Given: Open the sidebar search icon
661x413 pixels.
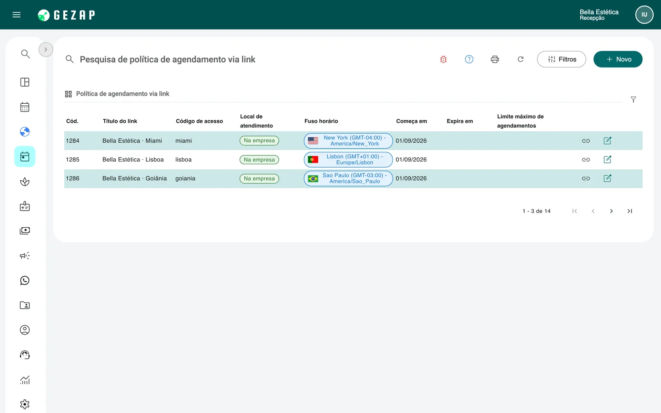Looking at the screenshot, I should pyautogui.click(x=25, y=54).
